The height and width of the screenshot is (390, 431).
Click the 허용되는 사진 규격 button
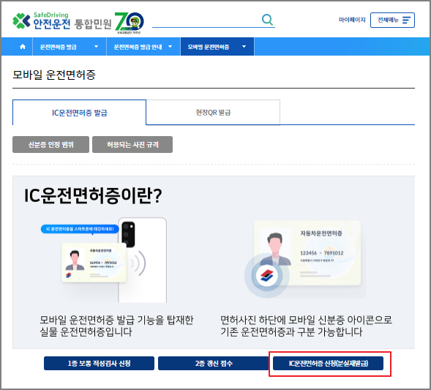pos(132,145)
